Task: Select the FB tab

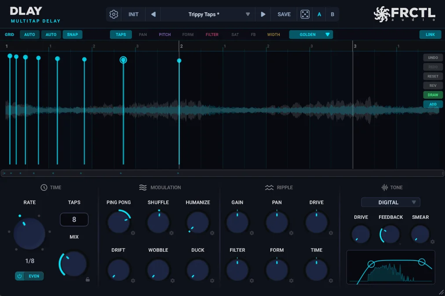Action: 253,35
